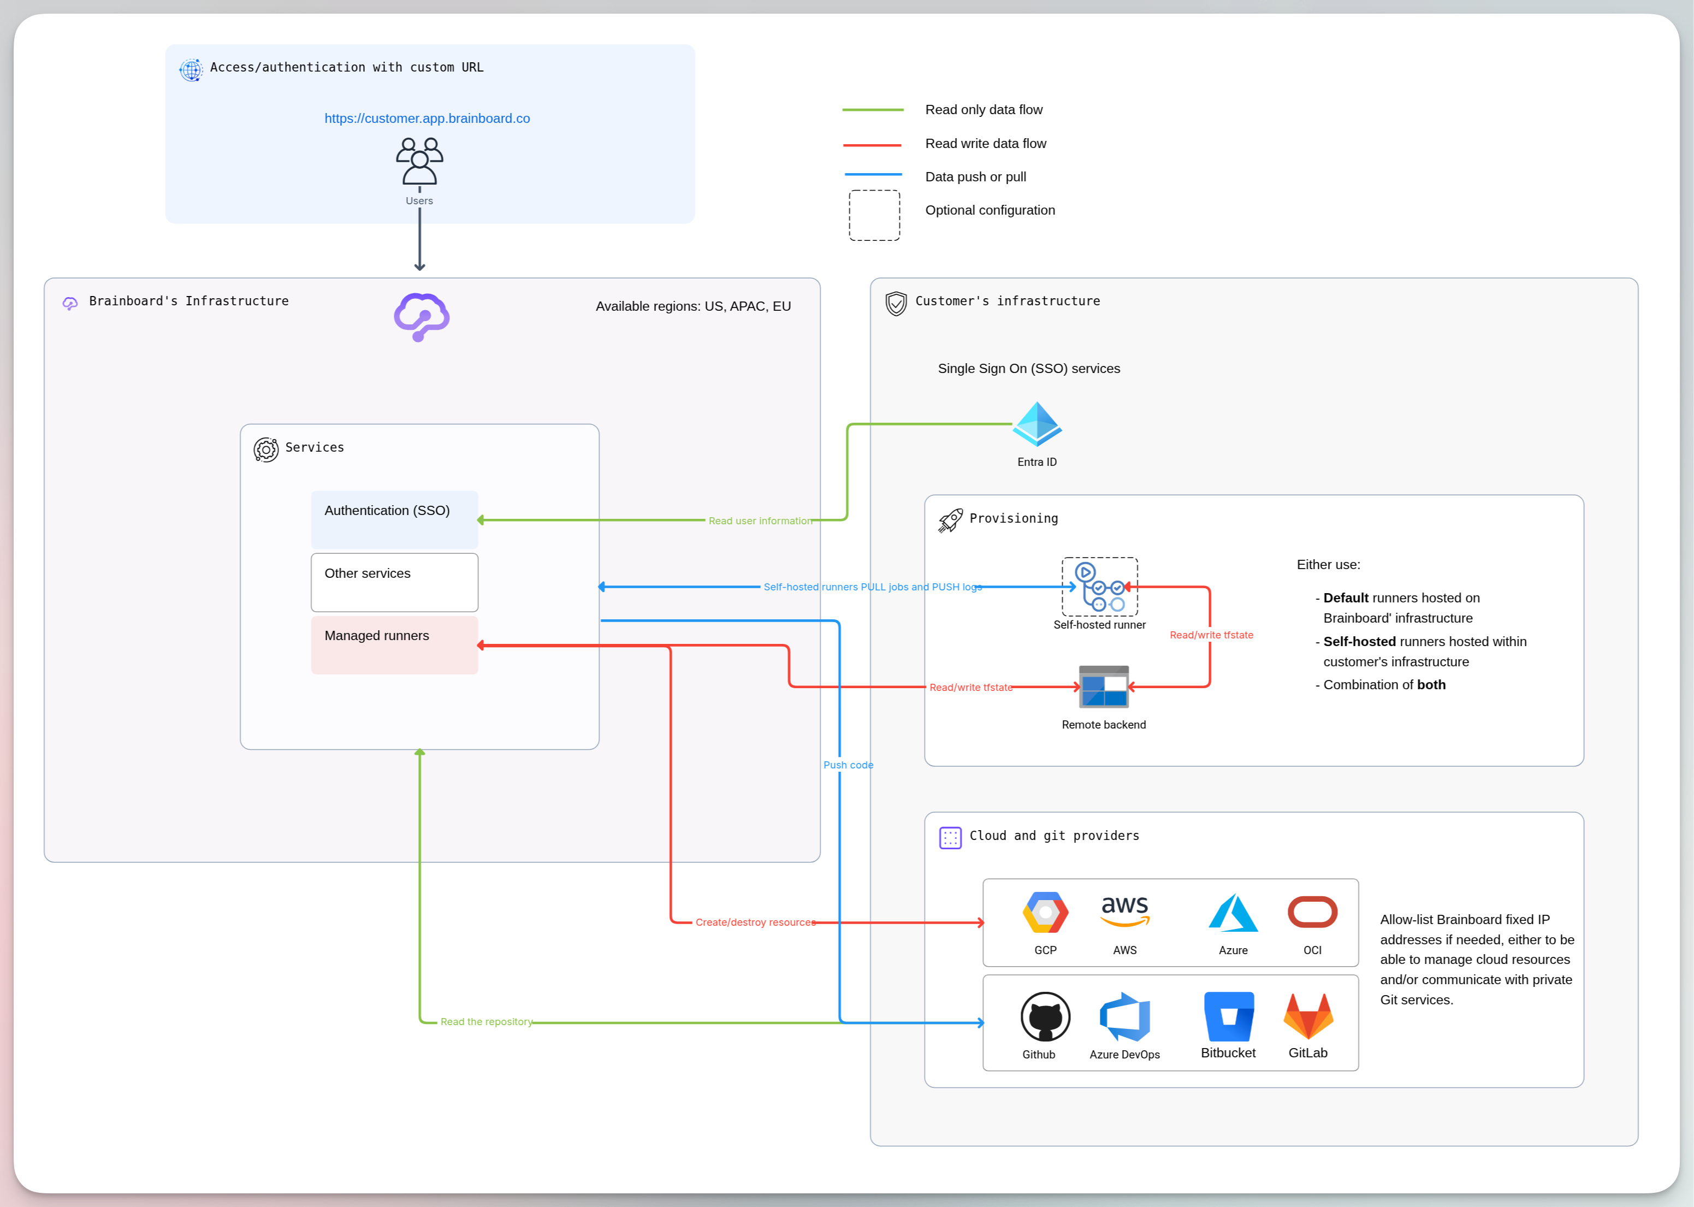
Task: Click the OCI provider icon
Action: pos(1312,912)
